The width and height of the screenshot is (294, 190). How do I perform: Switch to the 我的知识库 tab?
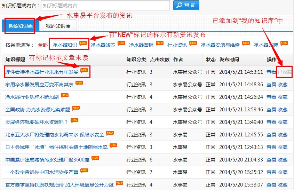pyautogui.click(x=58, y=26)
